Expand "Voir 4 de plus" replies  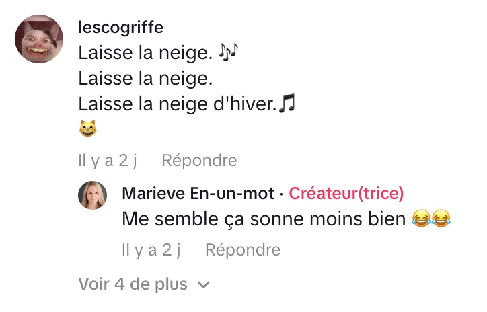tap(133, 284)
